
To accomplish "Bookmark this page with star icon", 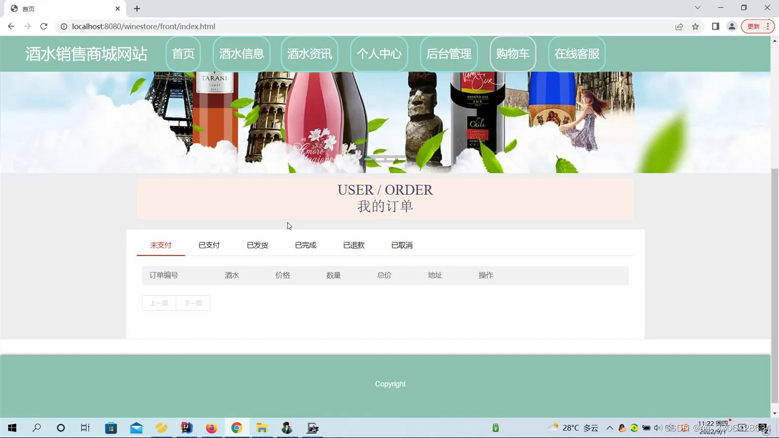I will point(695,26).
